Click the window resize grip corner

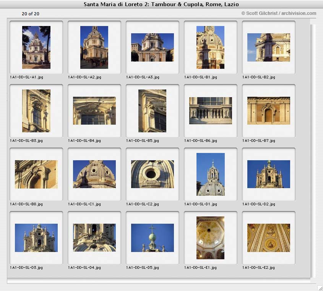click(x=320, y=288)
